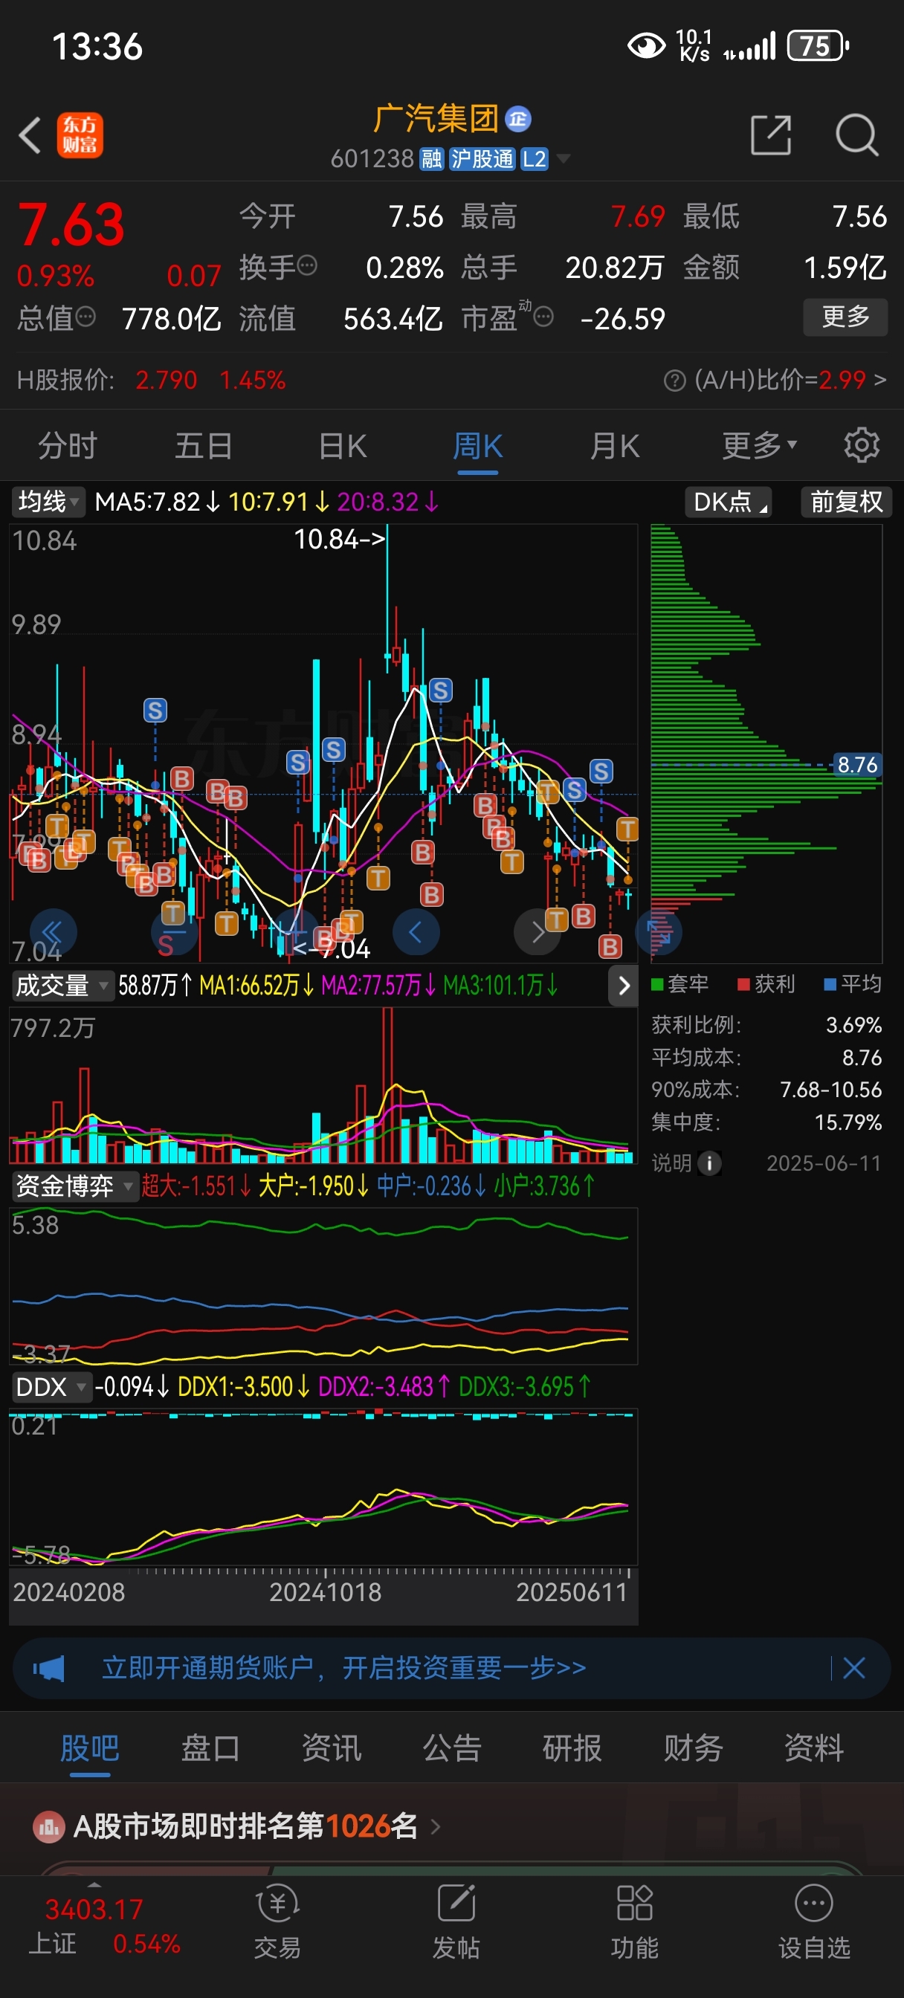Tap the red 获利 legend swatch
This screenshot has height=1998, width=904.
coord(743,984)
